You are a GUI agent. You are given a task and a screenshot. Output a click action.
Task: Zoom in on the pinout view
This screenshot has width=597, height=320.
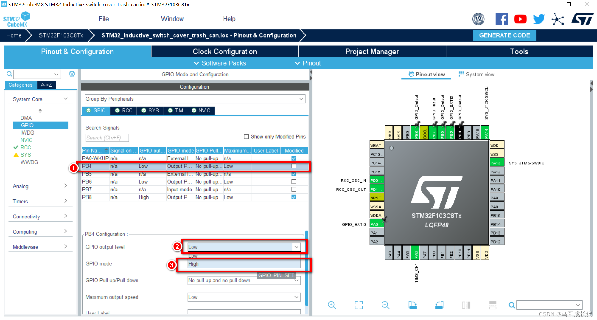point(332,305)
